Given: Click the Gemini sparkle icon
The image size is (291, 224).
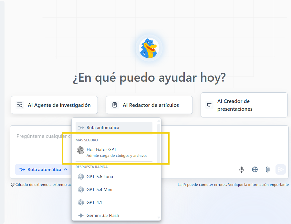Looking at the screenshot, I should [x=81, y=215].
